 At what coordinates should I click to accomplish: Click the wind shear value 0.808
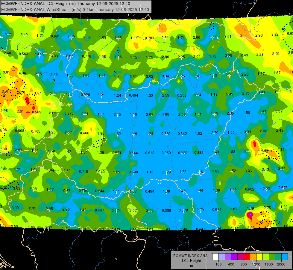20,130
